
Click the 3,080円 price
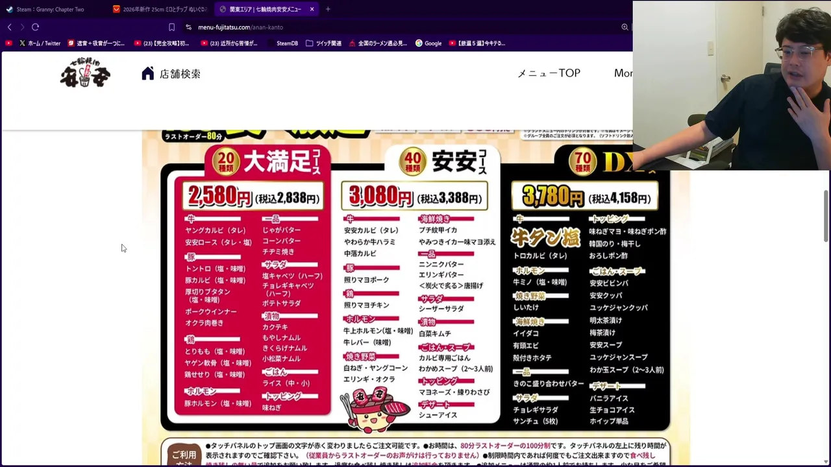(x=380, y=196)
